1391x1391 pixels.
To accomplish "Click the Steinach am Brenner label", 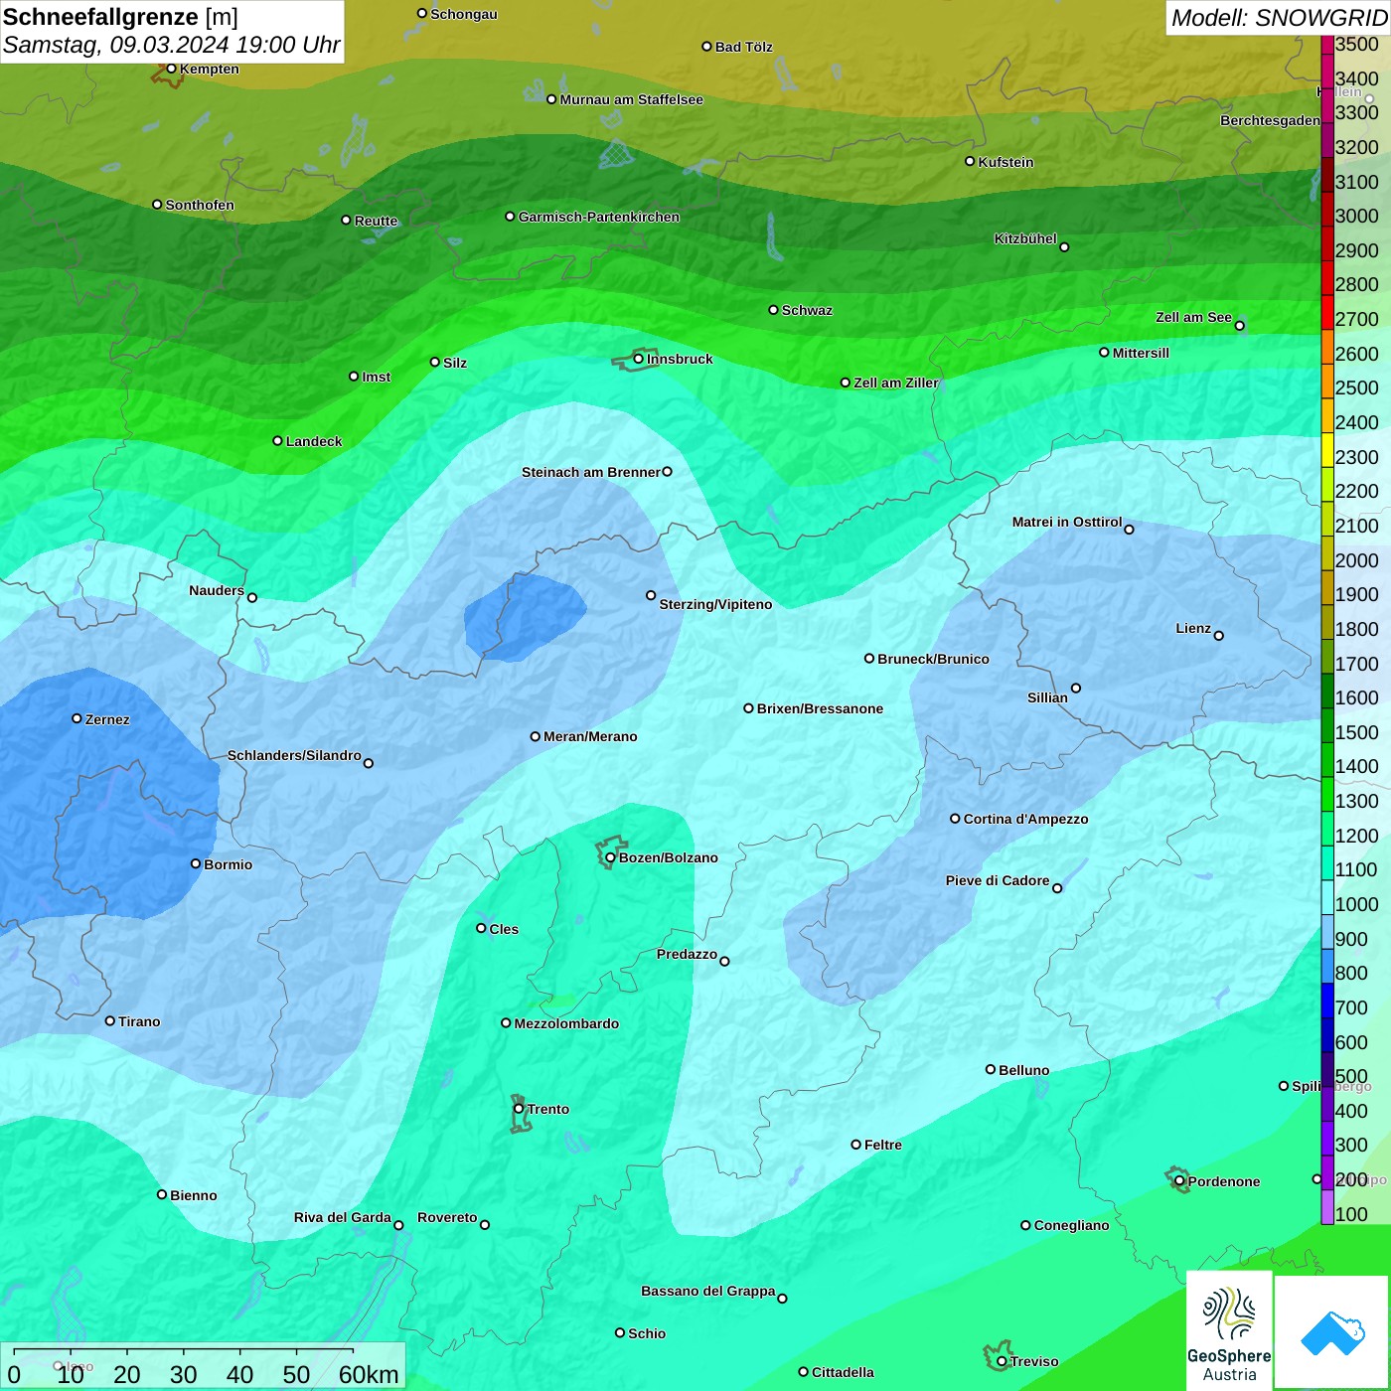I will pos(590,472).
